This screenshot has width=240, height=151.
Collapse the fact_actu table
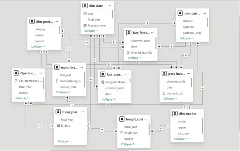point(109,99)
